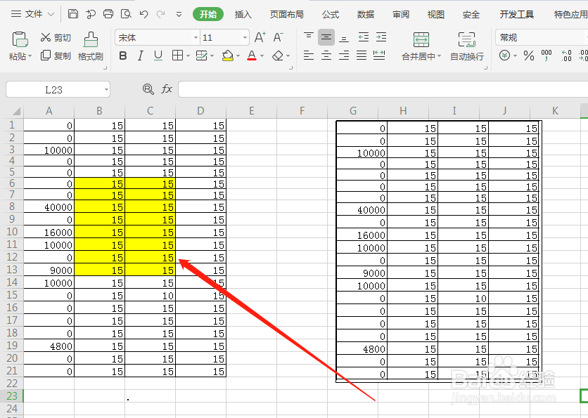Switch to the 开发工具 Developer tab
Screen dimensions: 588x418
click(517, 14)
